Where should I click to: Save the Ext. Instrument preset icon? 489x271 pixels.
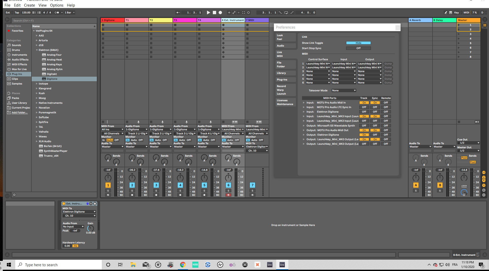95,203
